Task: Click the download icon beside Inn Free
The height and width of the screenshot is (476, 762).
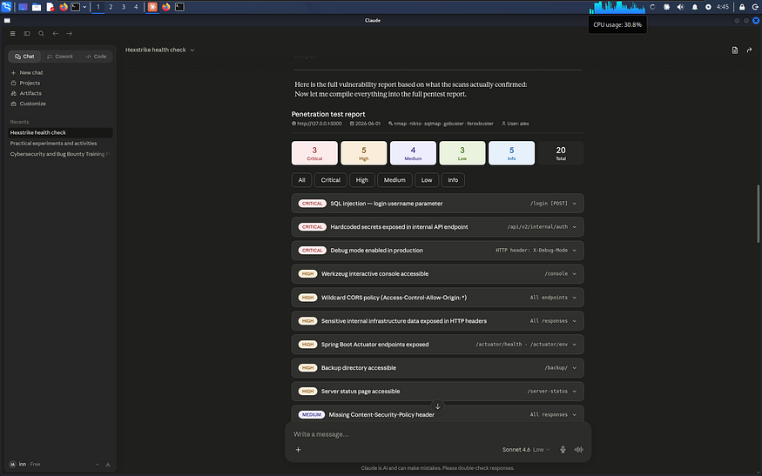Action: (x=108, y=465)
